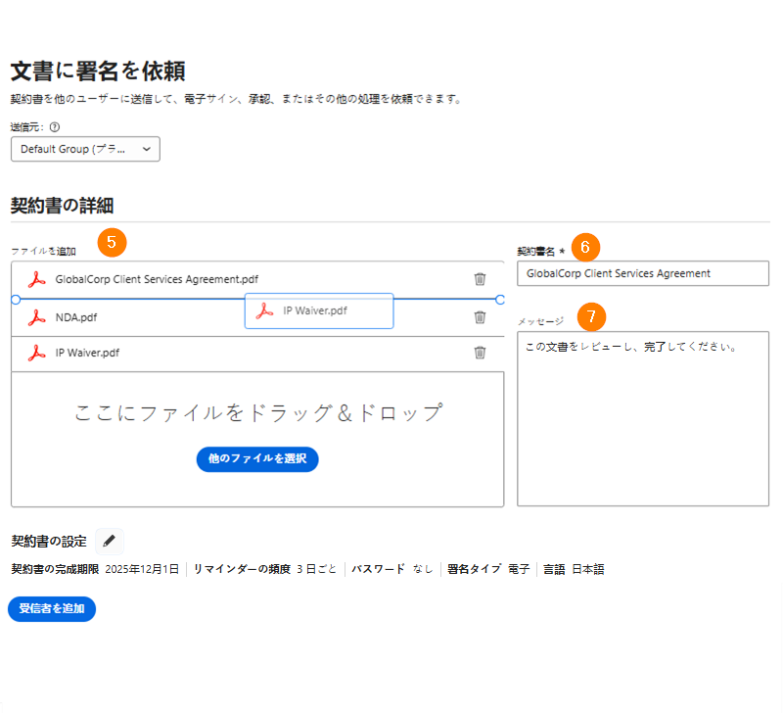Click trash icon for IP Waiver.pdf row
783x713 pixels.
pos(480,353)
